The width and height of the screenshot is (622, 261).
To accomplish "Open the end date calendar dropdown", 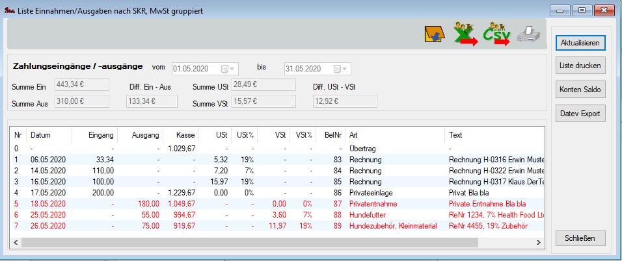I will point(338,69).
